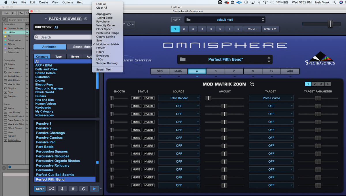The width and height of the screenshot is (346, 196).
Task: Open Spotlight search in the menu bar
Action: click(334, 2)
